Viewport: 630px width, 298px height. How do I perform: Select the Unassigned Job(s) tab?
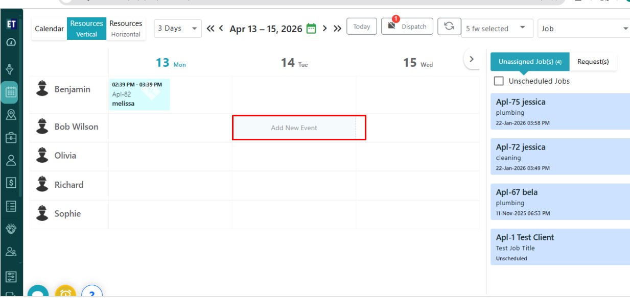coord(530,62)
